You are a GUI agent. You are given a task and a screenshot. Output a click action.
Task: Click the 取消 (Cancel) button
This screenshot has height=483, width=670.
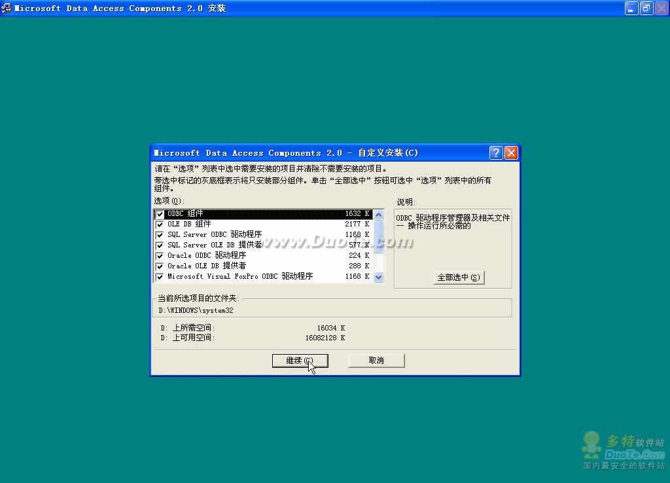(x=376, y=361)
